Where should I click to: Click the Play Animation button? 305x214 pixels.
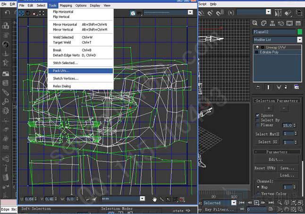click(256, 203)
